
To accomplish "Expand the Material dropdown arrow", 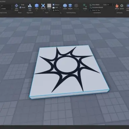I will point(43,11).
